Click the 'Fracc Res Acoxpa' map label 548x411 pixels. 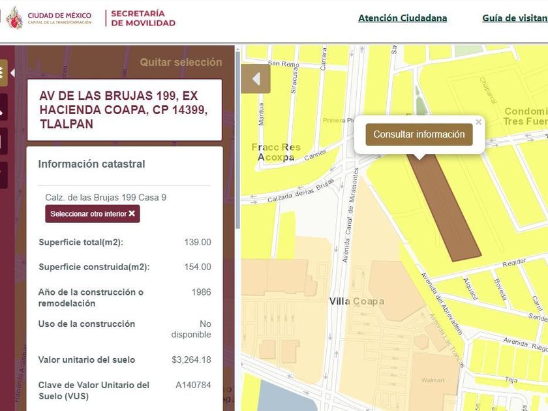[x=276, y=153]
